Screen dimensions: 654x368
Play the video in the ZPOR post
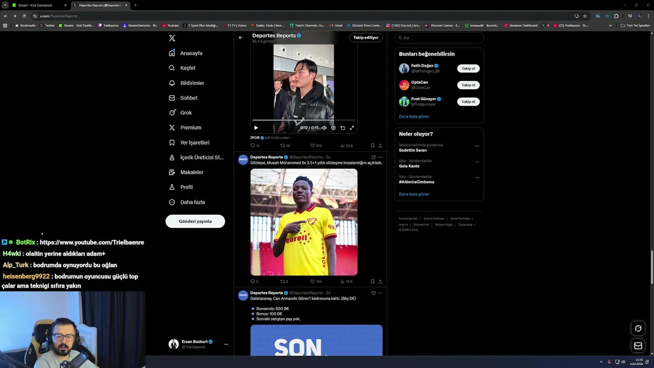pos(256,128)
